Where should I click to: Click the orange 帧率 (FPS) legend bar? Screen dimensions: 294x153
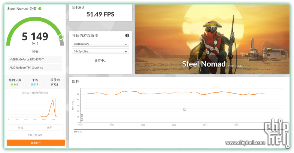[x=179, y=130]
